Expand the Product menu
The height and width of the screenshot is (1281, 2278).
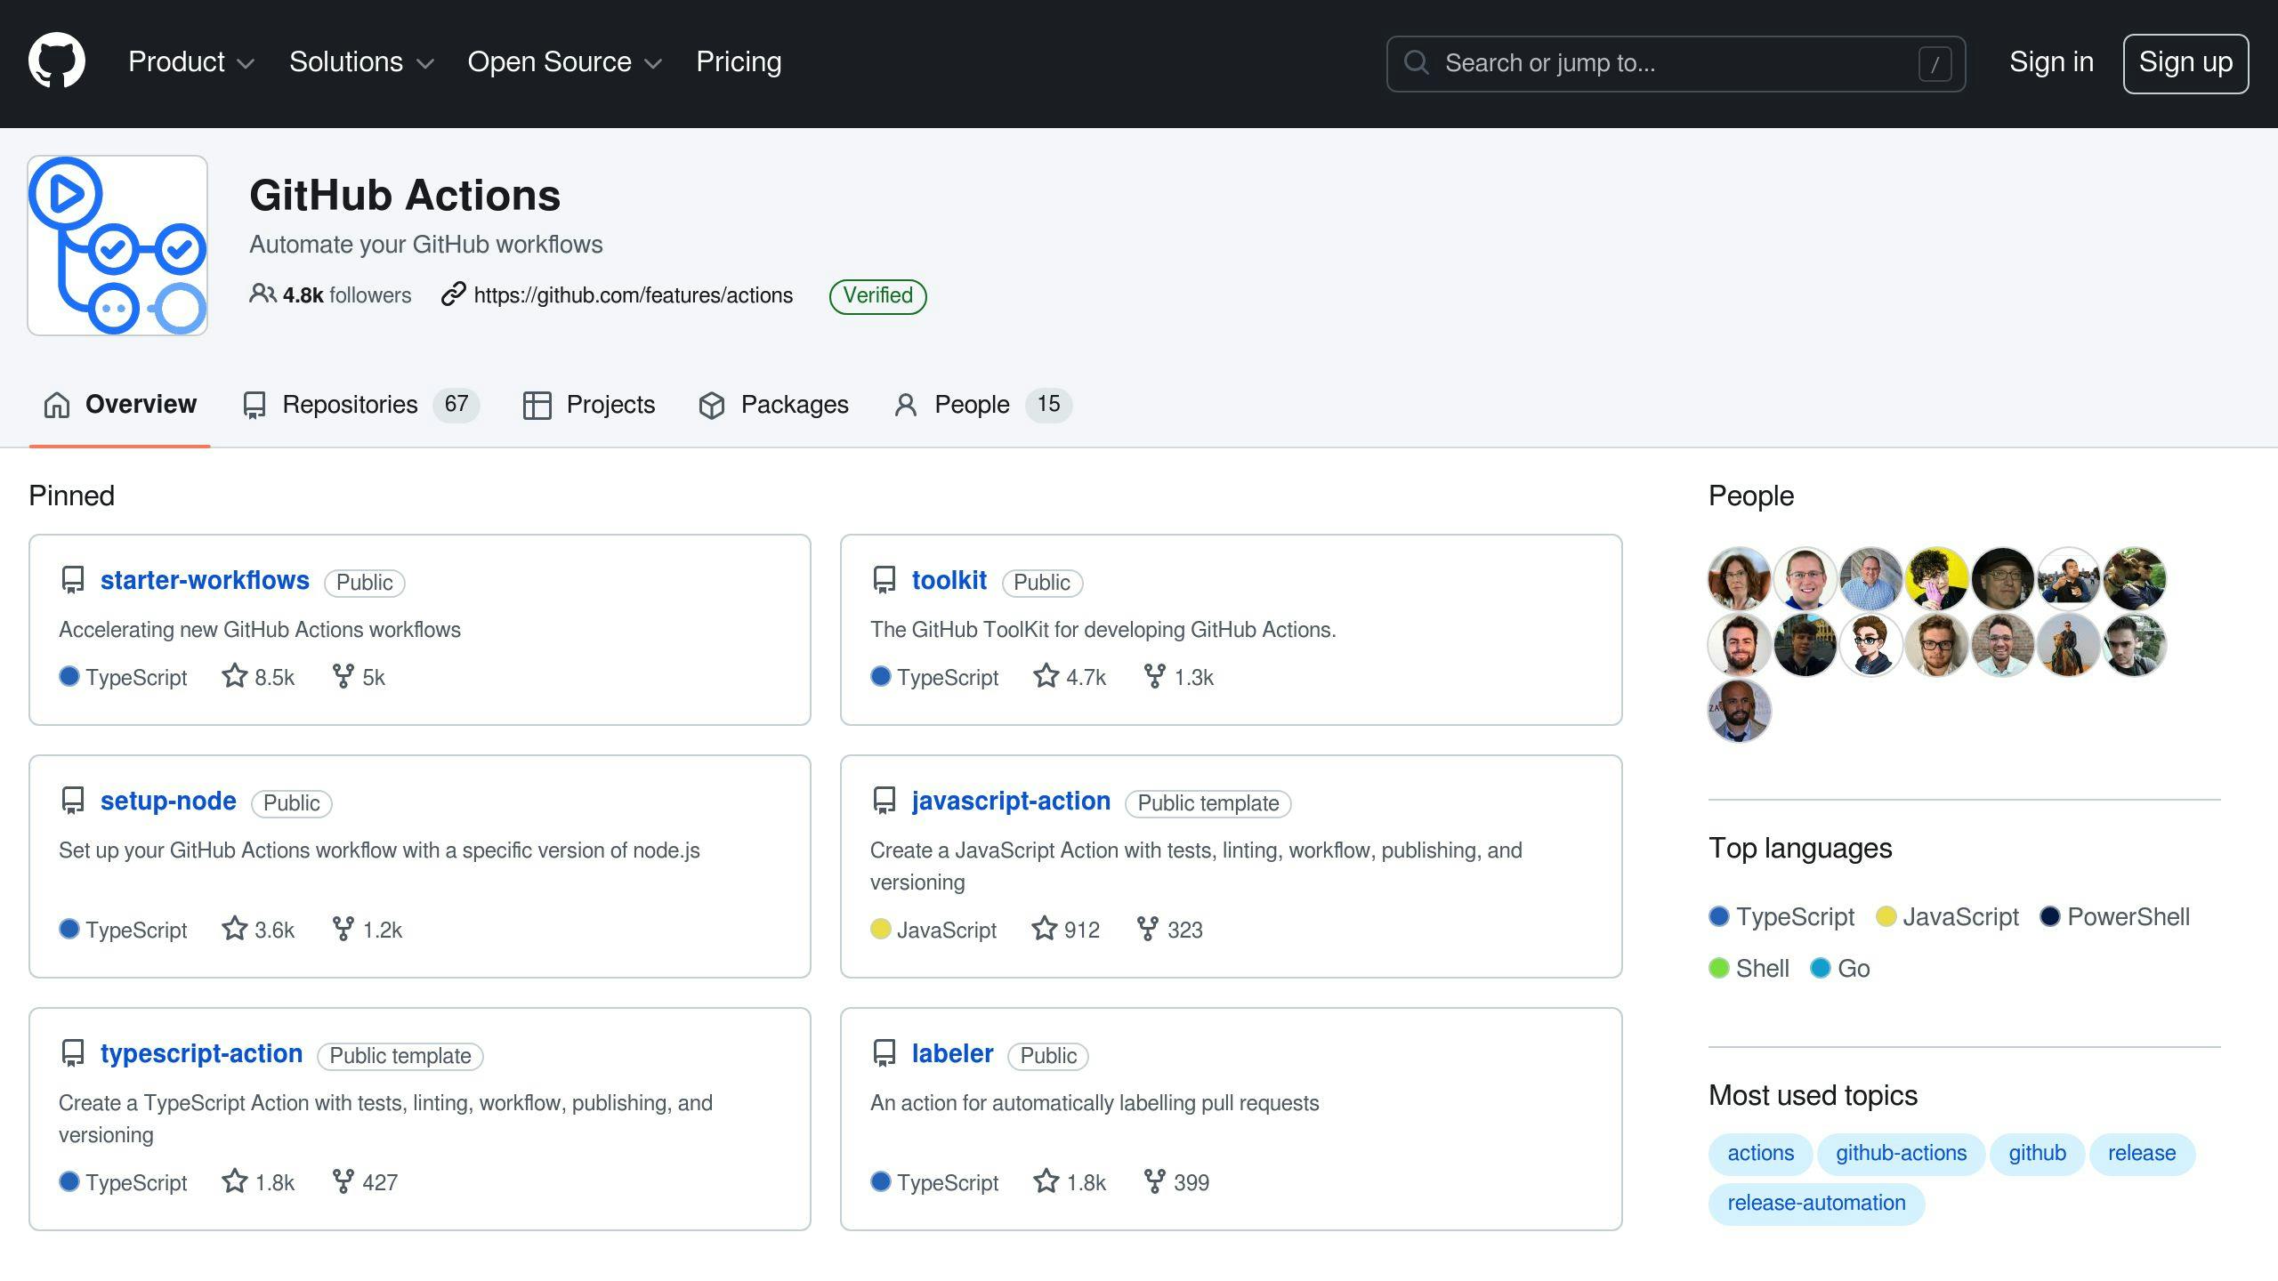pos(191,62)
